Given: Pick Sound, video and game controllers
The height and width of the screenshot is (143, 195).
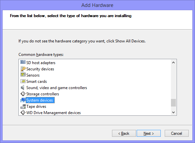Looking at the screenshot, I should click(x=57, y=88).
